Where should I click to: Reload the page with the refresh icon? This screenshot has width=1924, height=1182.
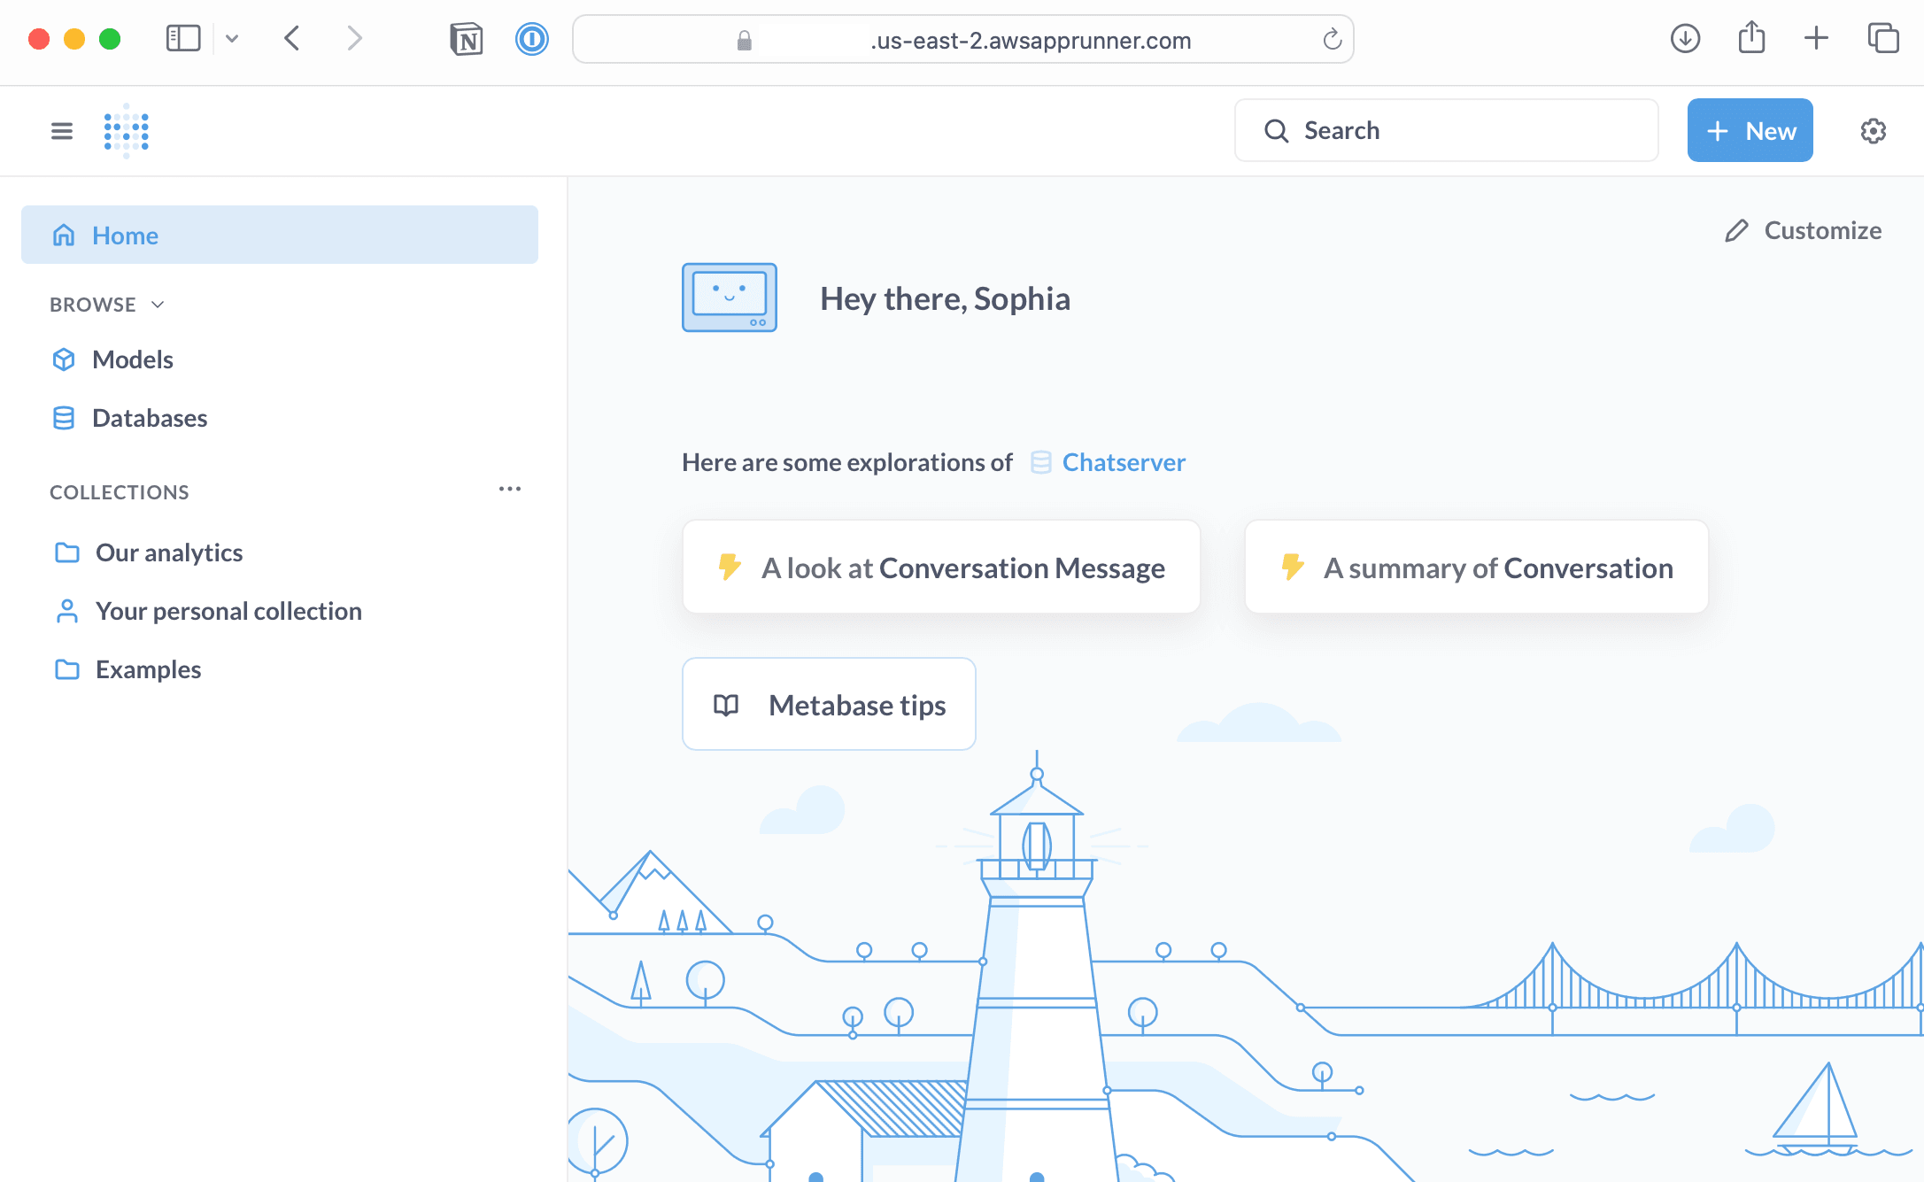(1332, 39)
